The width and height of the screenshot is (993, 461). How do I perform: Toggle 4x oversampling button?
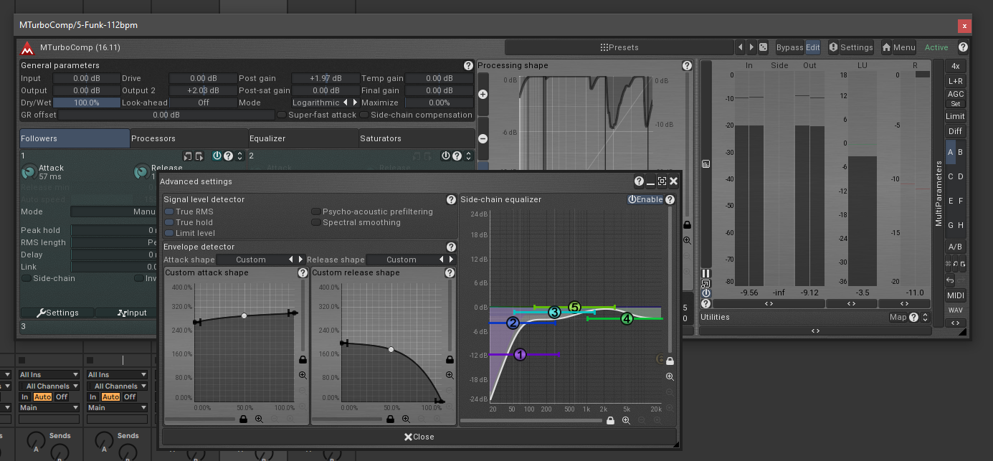(956, 66)
